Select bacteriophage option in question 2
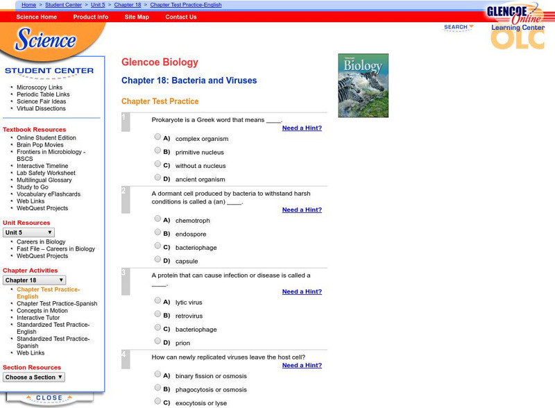Image resolution: width=555 pixels, height=408 pixels. pyautogui.click(x=157, y=246)
